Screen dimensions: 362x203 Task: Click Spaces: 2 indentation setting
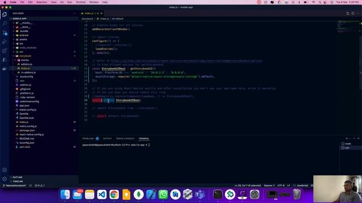click(269, 186)
